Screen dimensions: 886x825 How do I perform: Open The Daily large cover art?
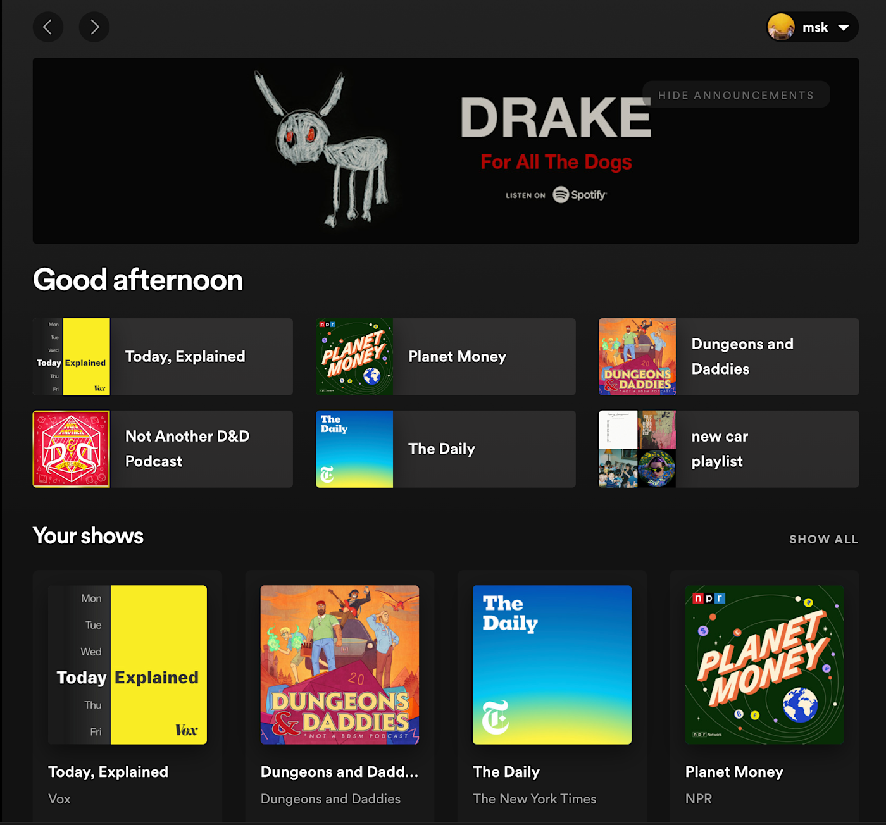pos(552,665)
